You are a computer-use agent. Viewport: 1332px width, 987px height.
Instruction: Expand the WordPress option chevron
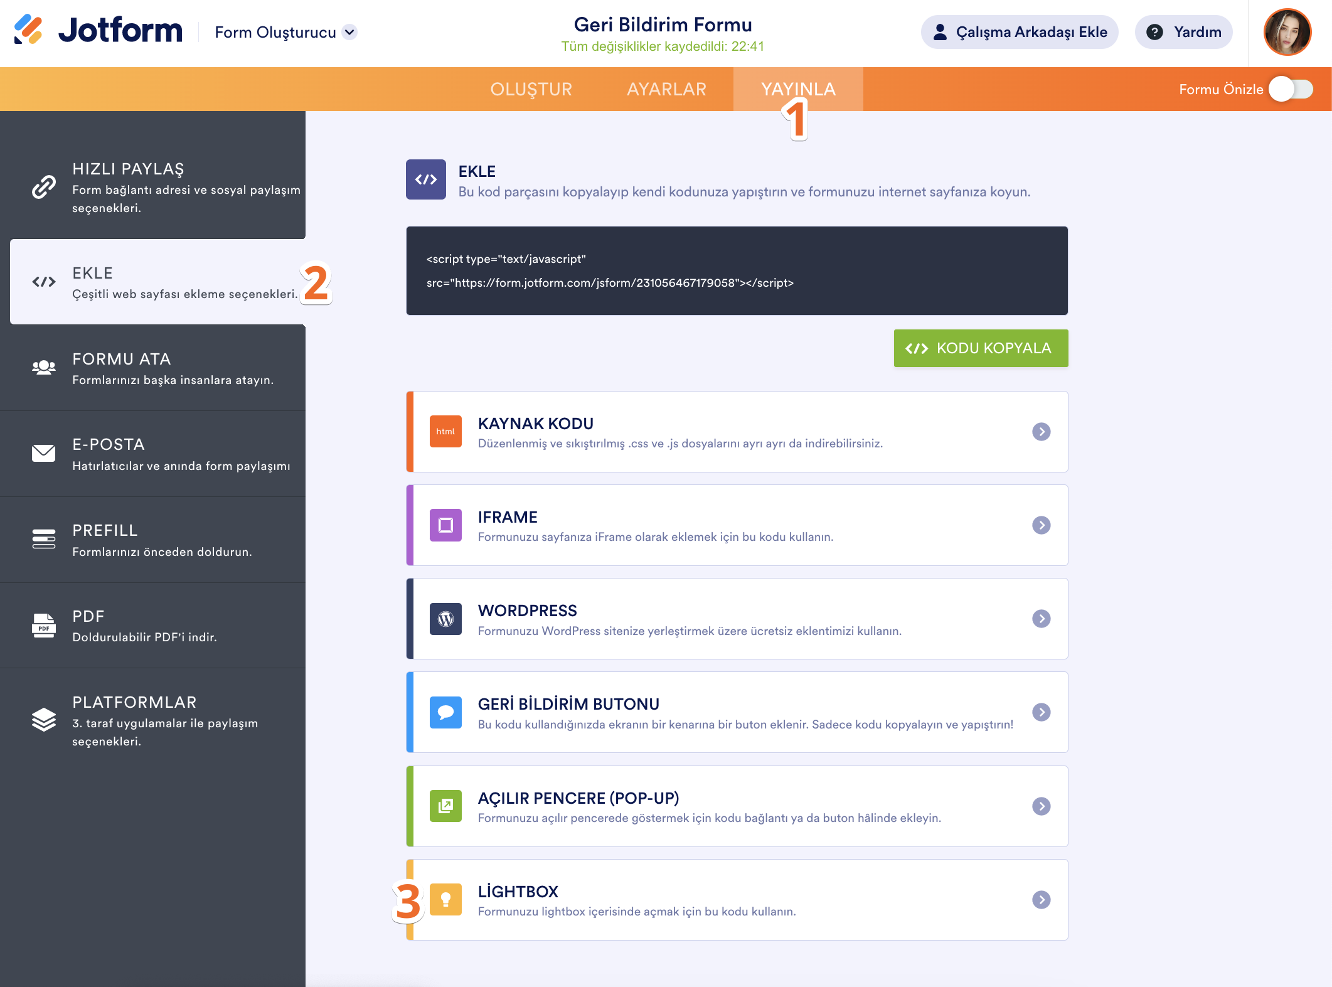point(1041,619)
